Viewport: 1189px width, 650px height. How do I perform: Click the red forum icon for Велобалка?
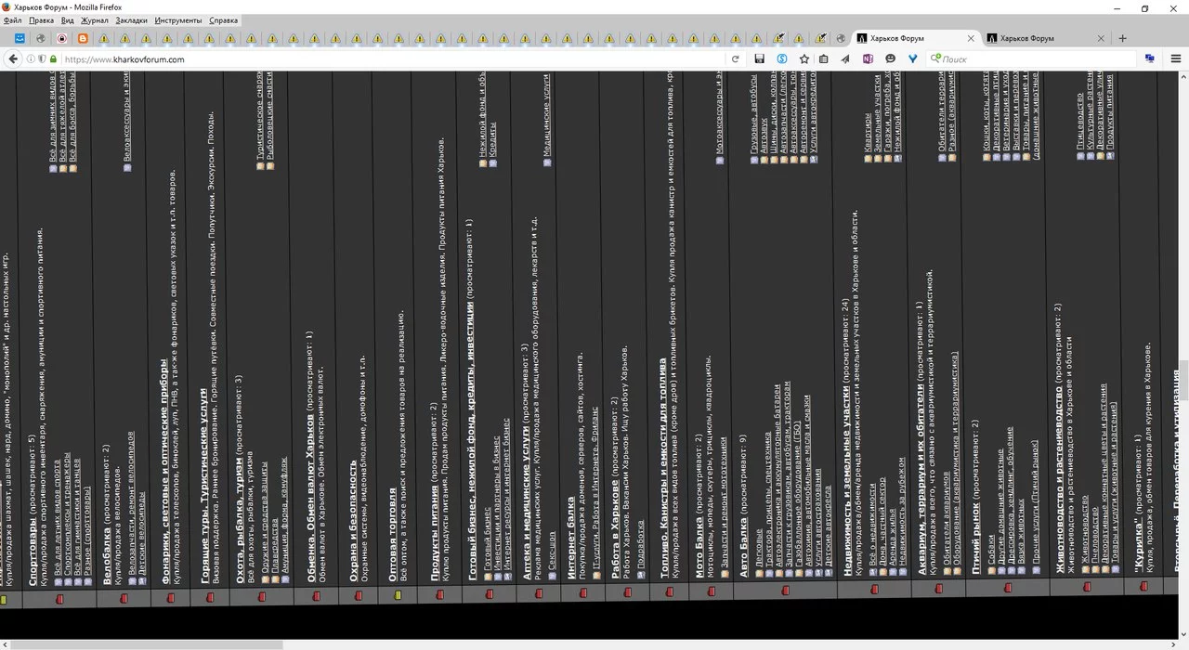tap(124, 598)
